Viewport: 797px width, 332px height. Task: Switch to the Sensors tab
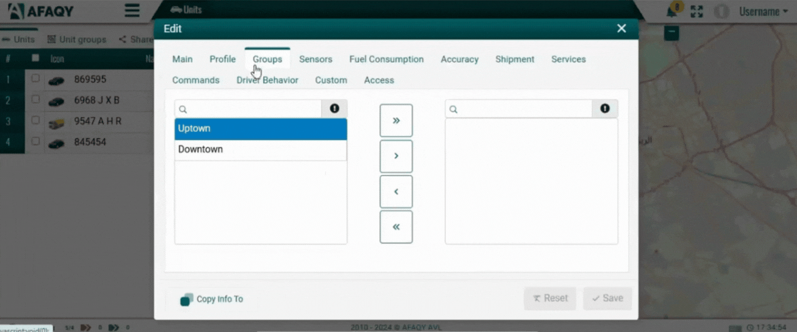pos(316,59)
